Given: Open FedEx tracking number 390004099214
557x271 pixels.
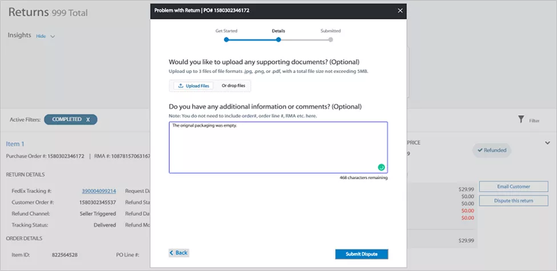Looking at the screenshot, I should [98, 191].
